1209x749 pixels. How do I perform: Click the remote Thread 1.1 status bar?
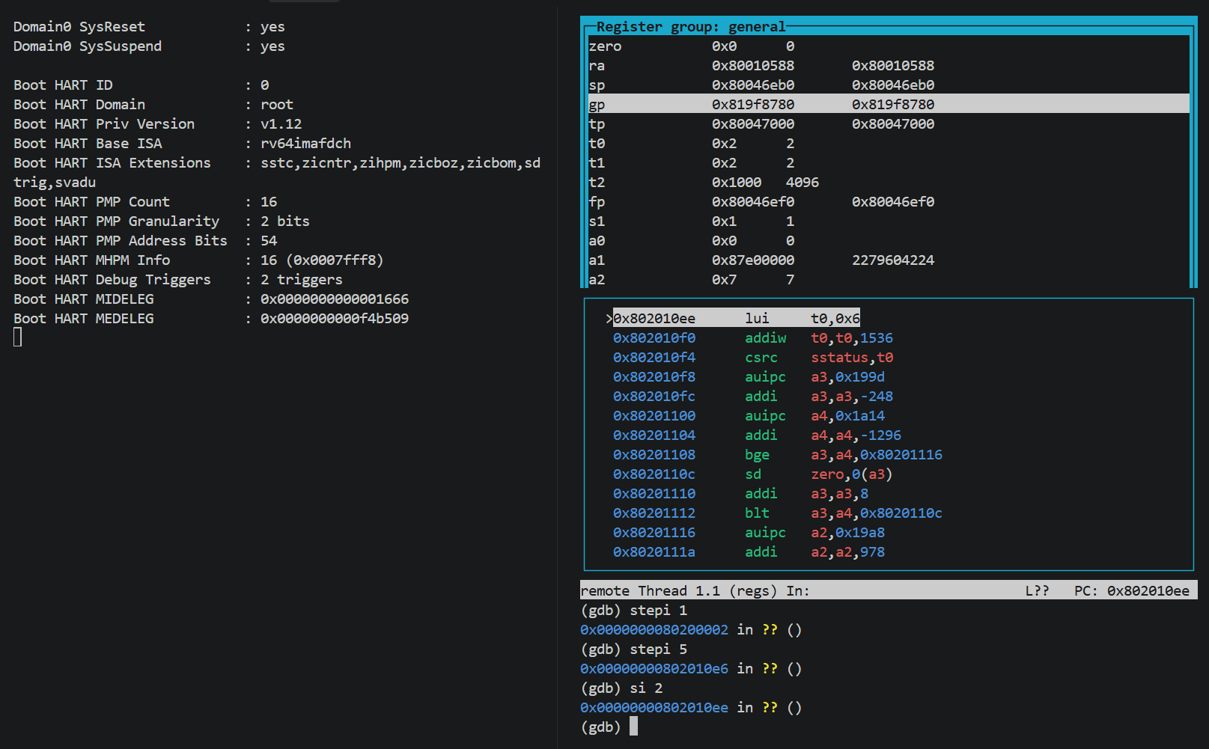click(x=889, y=590)
